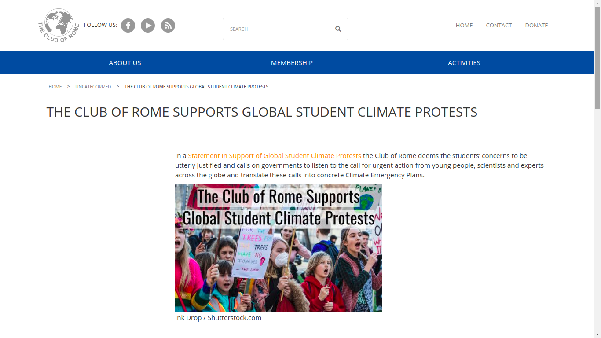This screenshot has height=338, width=601.
Task: Open the Membership menu
Action: pos(292,63)
